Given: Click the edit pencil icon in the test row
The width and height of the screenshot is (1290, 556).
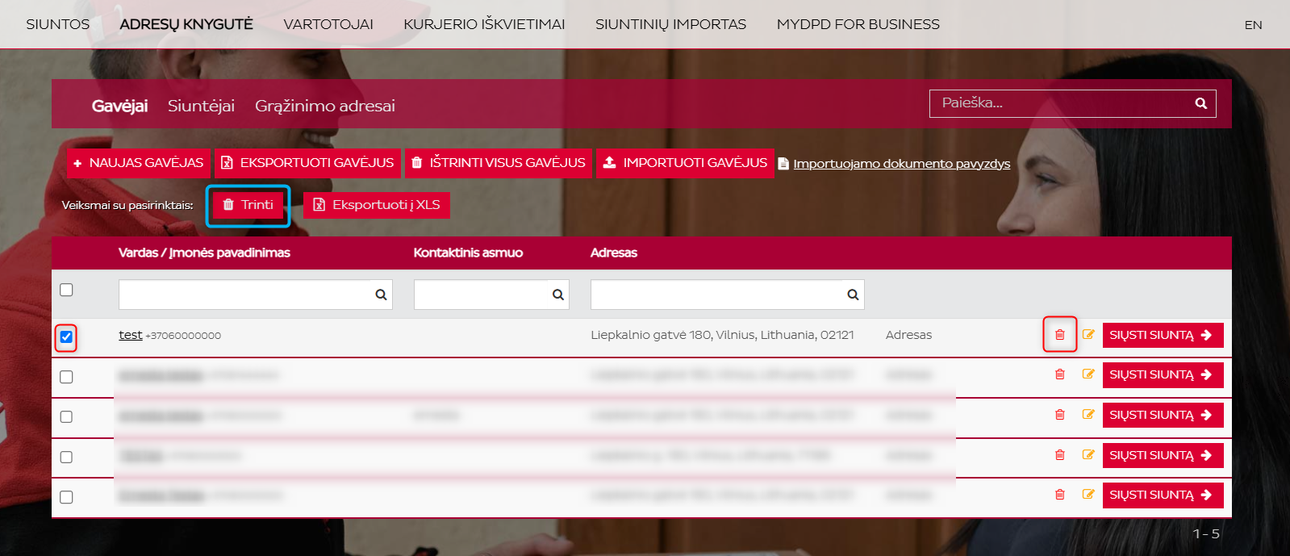Looking at the screenshot, I should (x=1088, y=335).
